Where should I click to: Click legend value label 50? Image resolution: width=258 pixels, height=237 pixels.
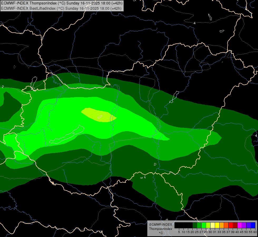(x=246, y=232)
